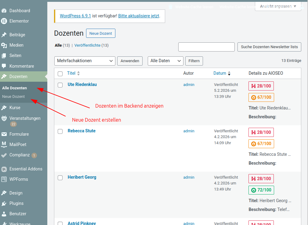Click the Dozenten search input field
This screenshot has height=225, width=308.
pos(206,47)
